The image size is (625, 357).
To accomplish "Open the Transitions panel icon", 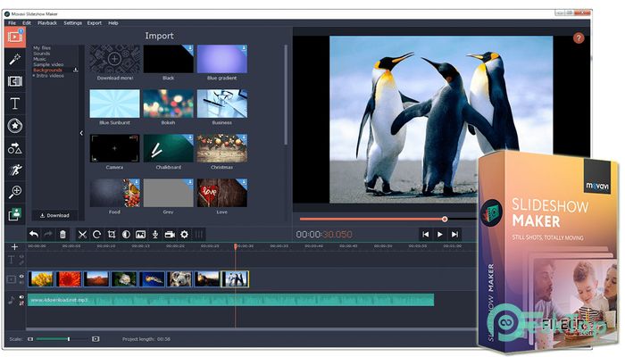I will (15, 81).
